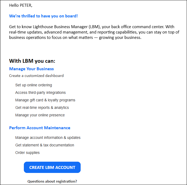Screen dimensions: 187x185
Task: Click "Access third-party integrations" list item
Action: pos(40,93)
